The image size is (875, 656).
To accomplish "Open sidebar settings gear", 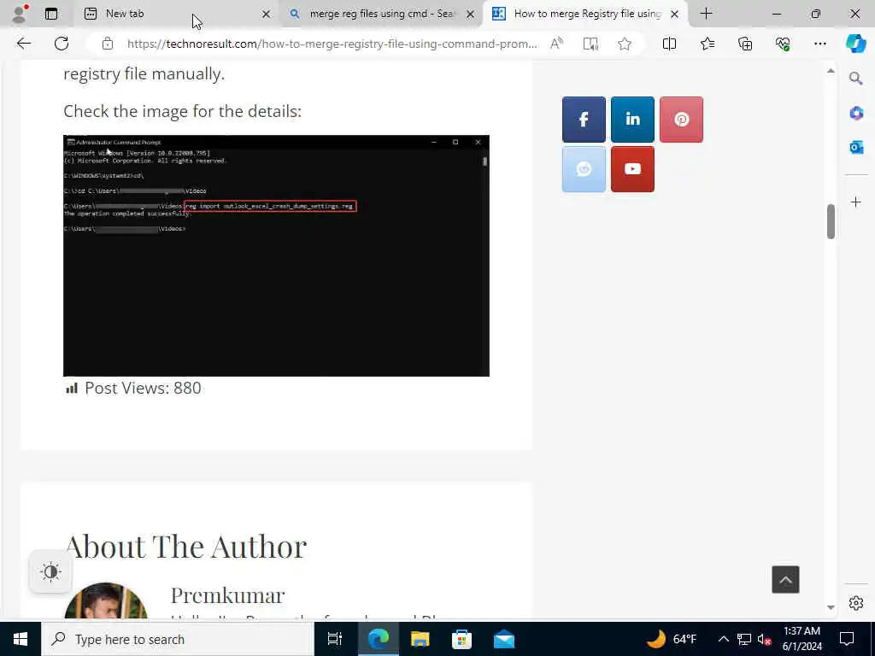I will (856, 603).
